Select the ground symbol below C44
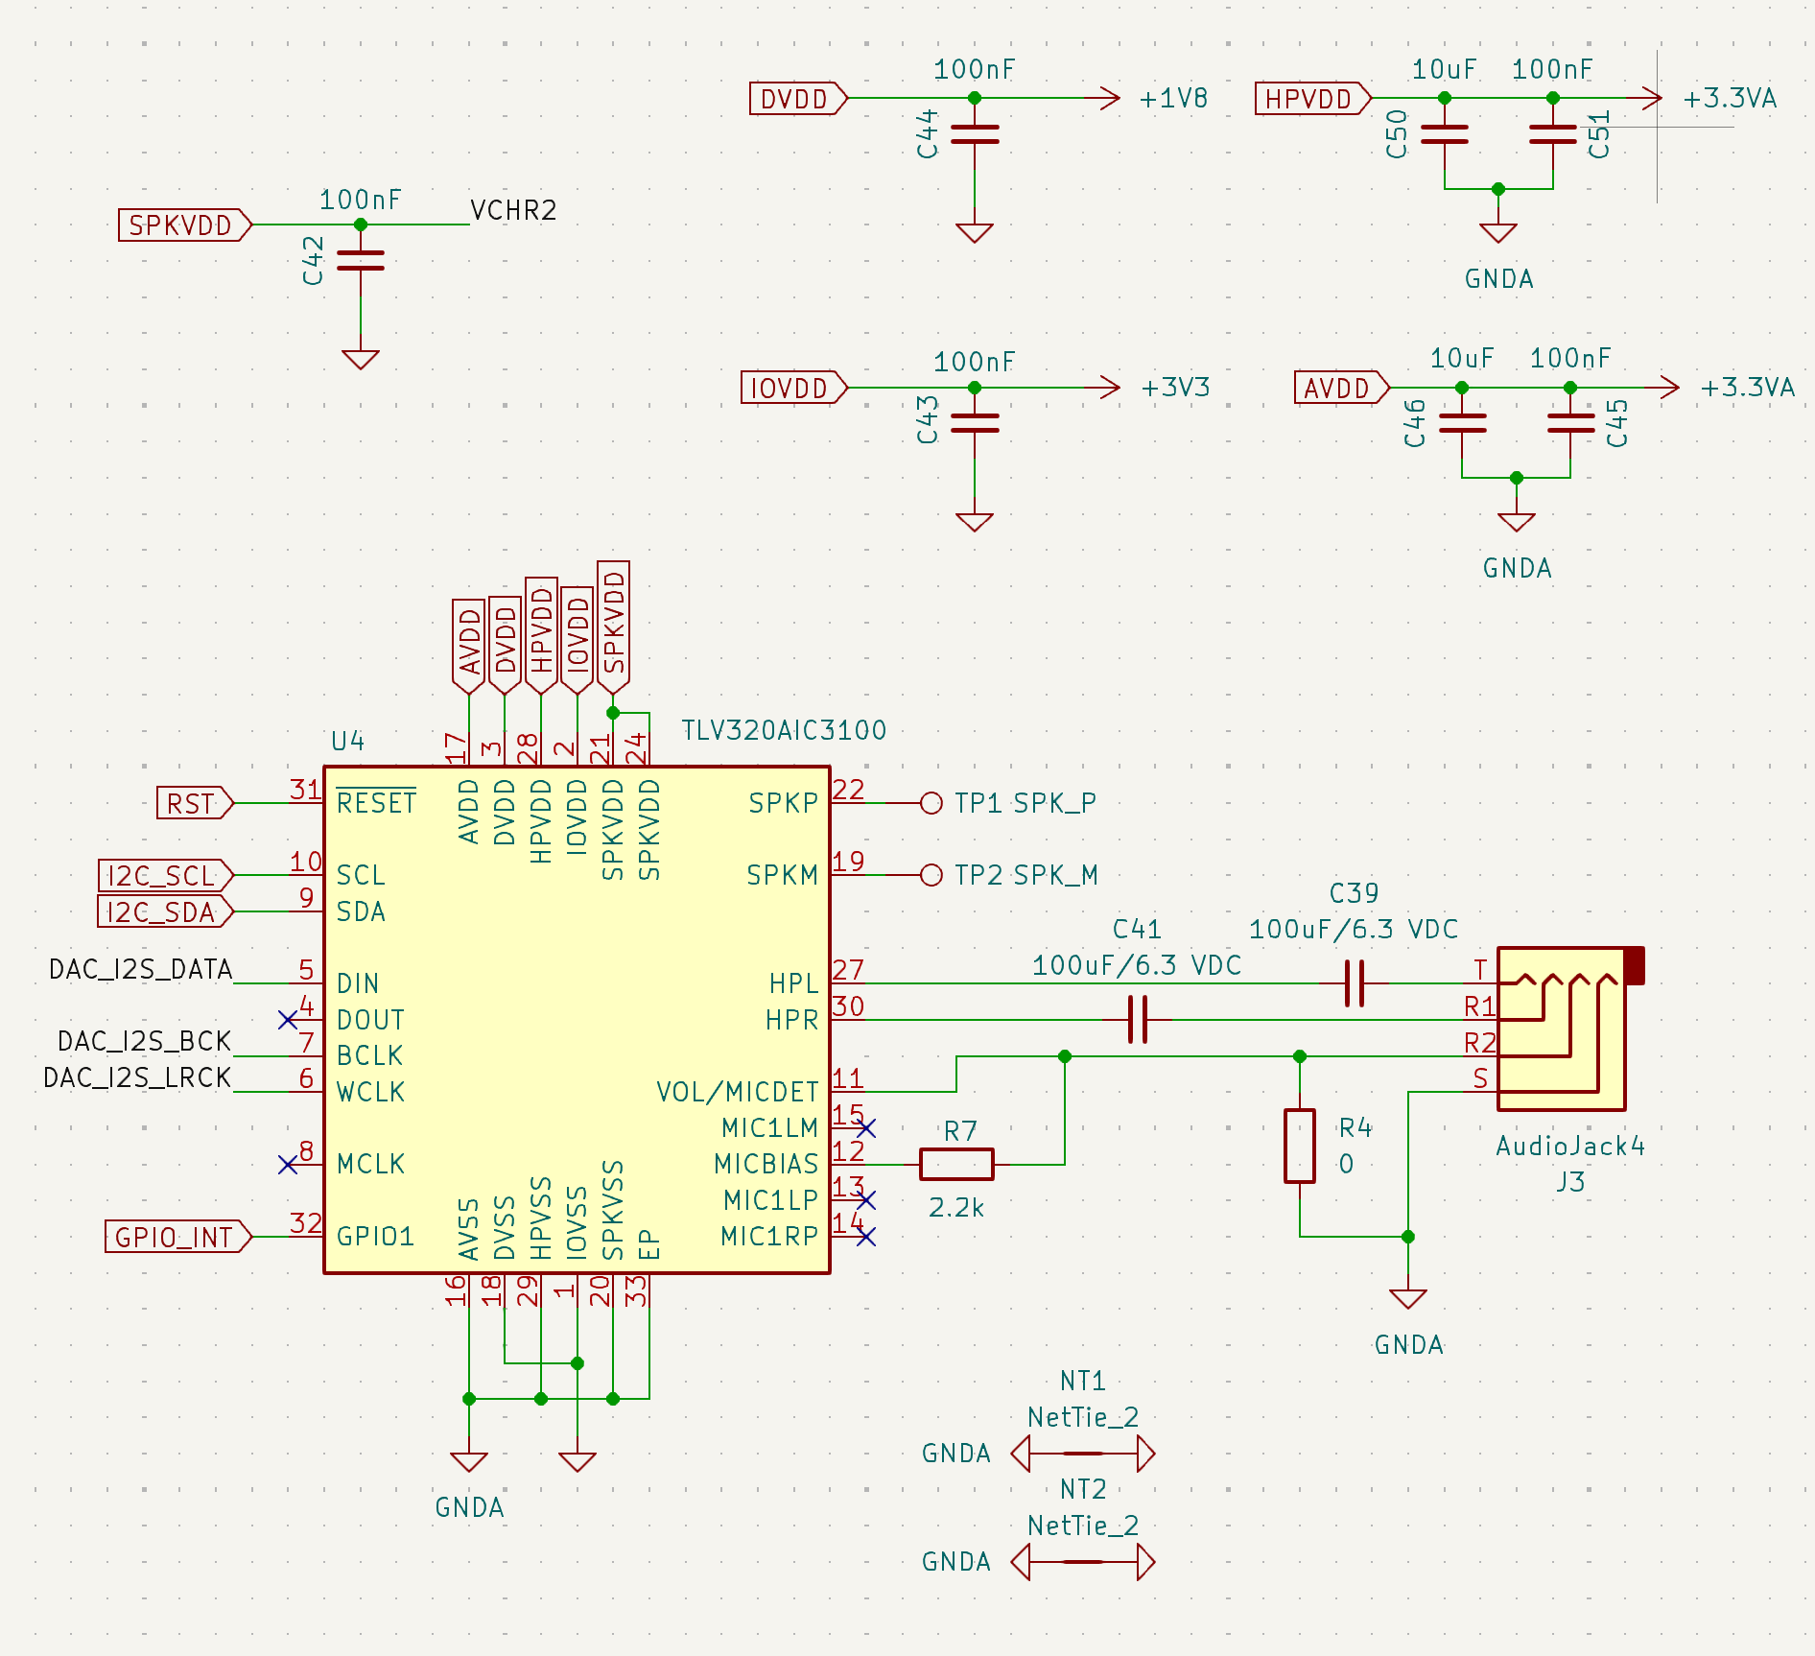Viewport: 1815px width, 1656px height. [x=975, y=233]
